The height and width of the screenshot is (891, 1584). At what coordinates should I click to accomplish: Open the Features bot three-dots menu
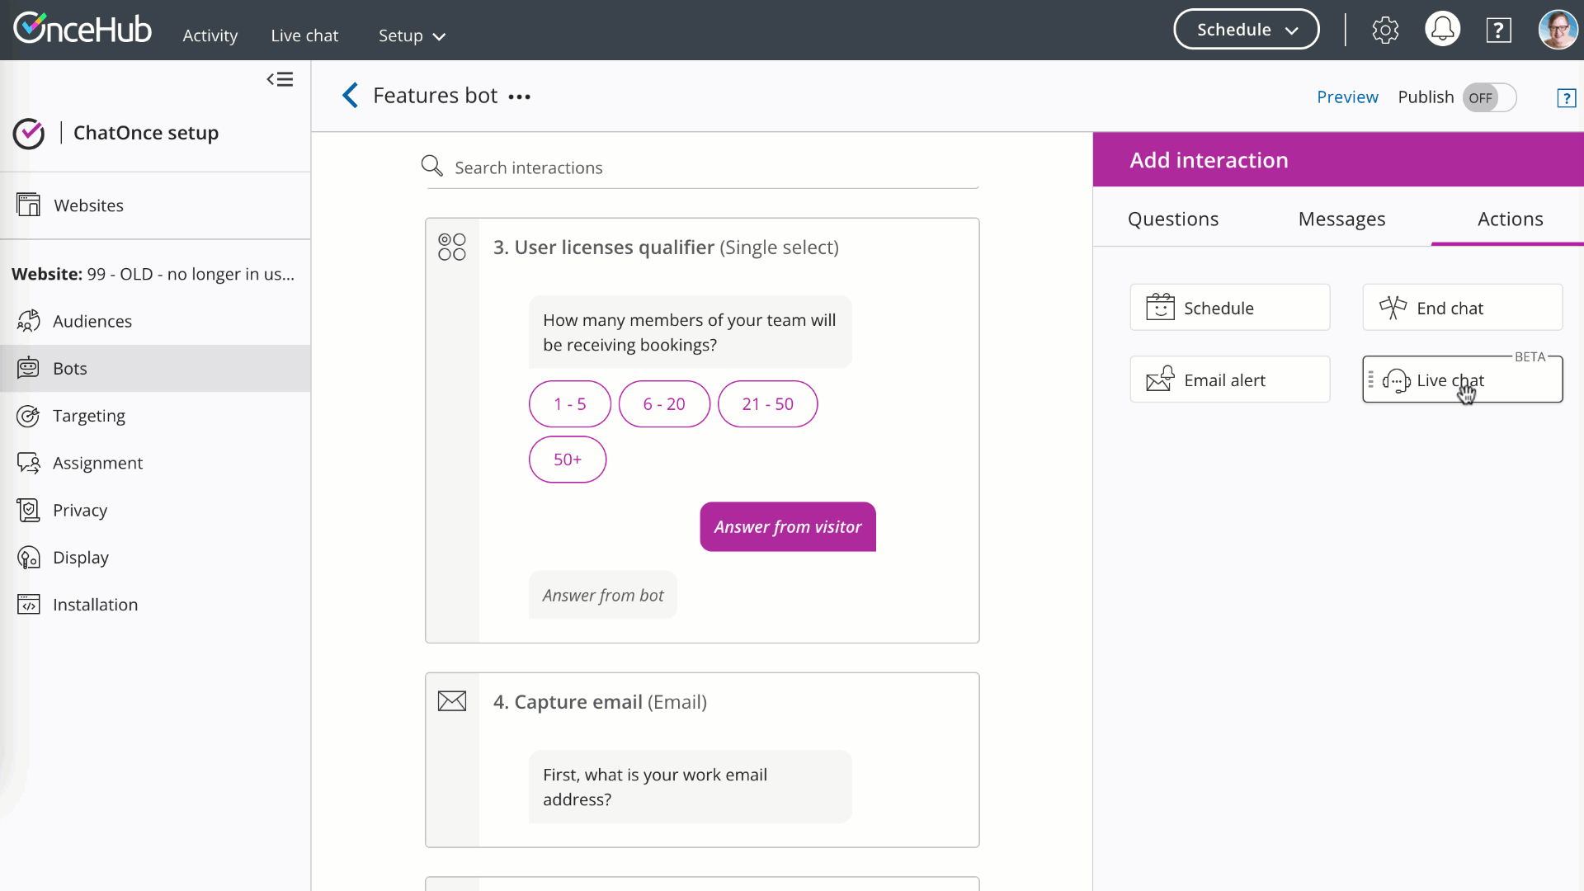coord(519,97)
